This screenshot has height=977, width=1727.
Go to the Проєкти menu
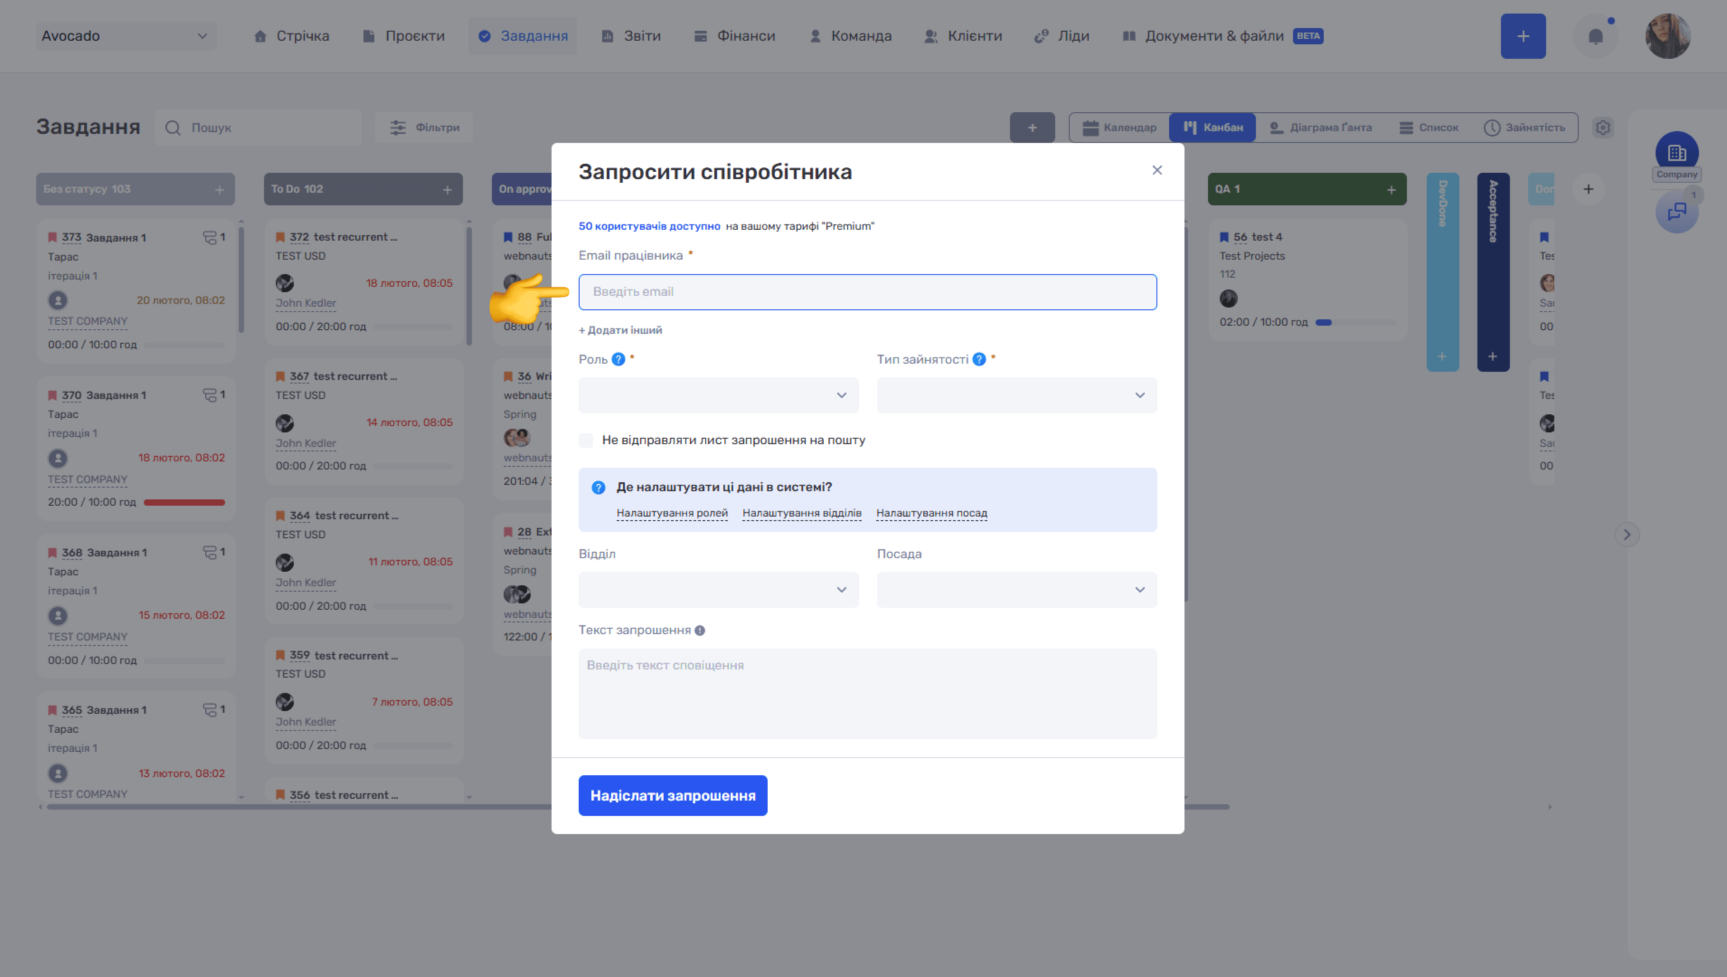[x=404, y=36]
